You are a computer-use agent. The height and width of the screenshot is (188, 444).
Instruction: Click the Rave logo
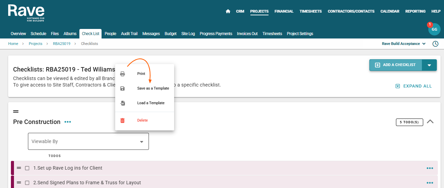(x=26, y=13)
